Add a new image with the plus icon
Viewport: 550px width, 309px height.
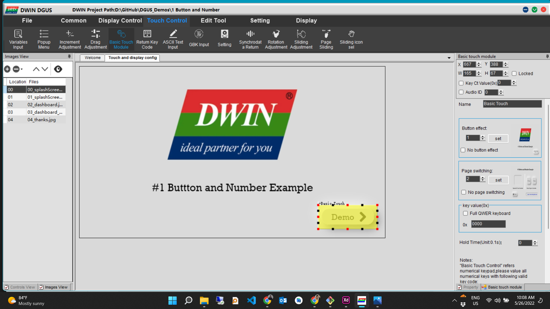(7, 69)
